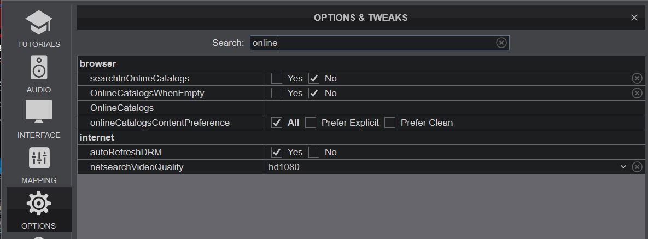Enable Prefer Clean content preference
The height and width of the screenshot is (239, 648).
390,123
